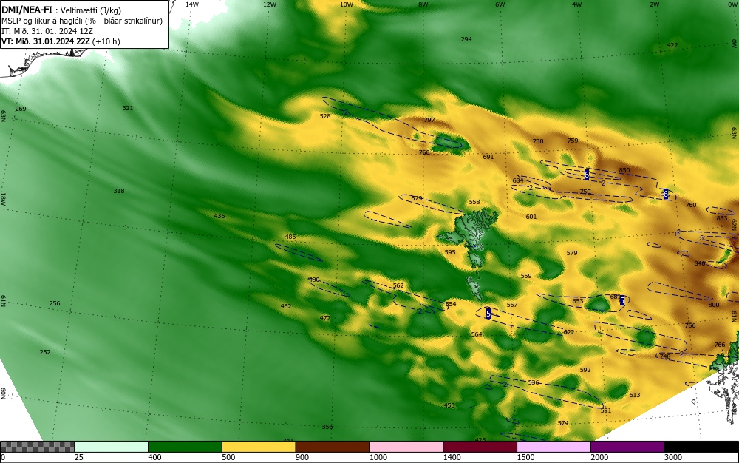Viewport: 739px width, 463px height.
Task: Click the value '485' on the map
Action: point(290,237)
